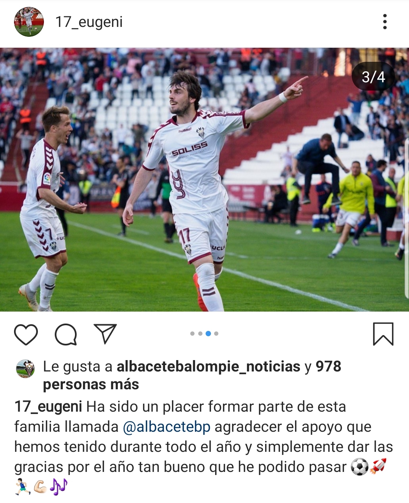Select the second carousel dot indicator

(x=200, y=334)
